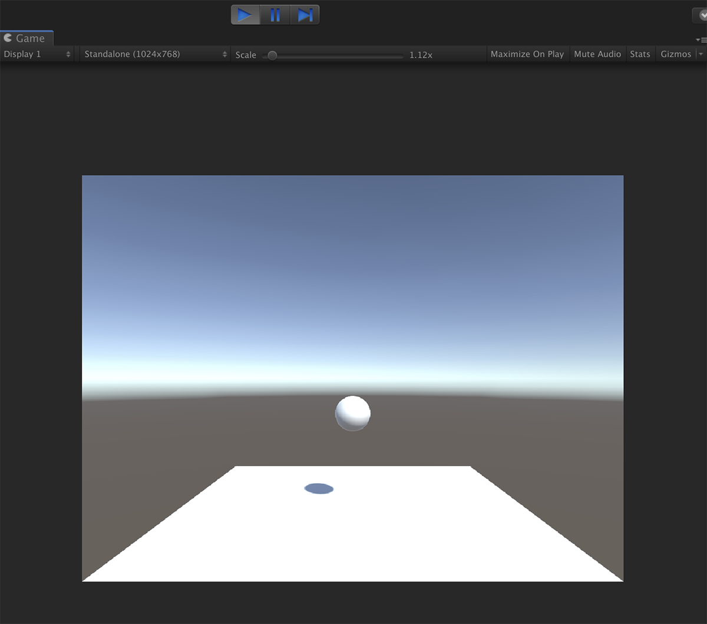Expand the Gizmos dropdown arrow
Image resolution: width=707 pixels, height=624 pixels.
click(x=701, y=54)
